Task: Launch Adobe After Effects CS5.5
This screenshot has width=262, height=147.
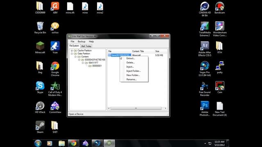Action: [205, 49]
